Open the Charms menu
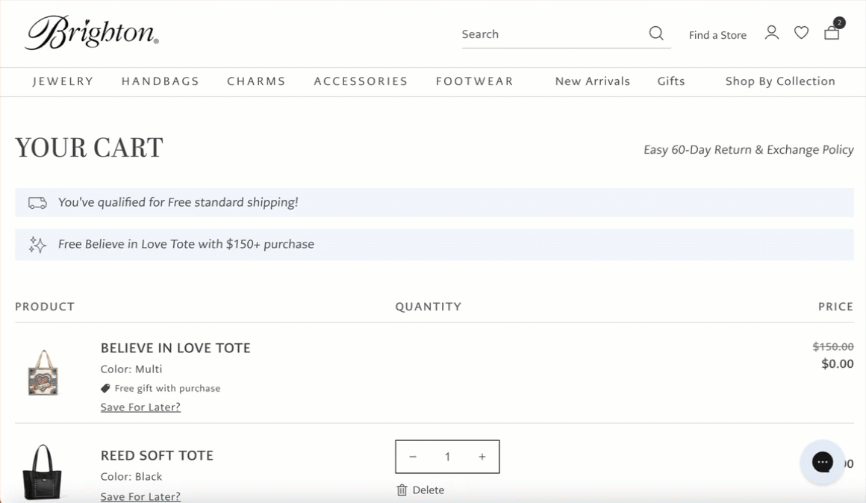This screenshot has height=503, width=866. pos(256,81)
